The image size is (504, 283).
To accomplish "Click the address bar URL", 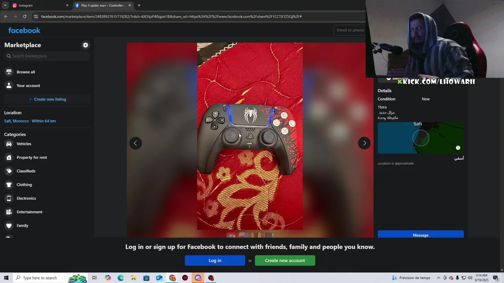I will point(171,17).
